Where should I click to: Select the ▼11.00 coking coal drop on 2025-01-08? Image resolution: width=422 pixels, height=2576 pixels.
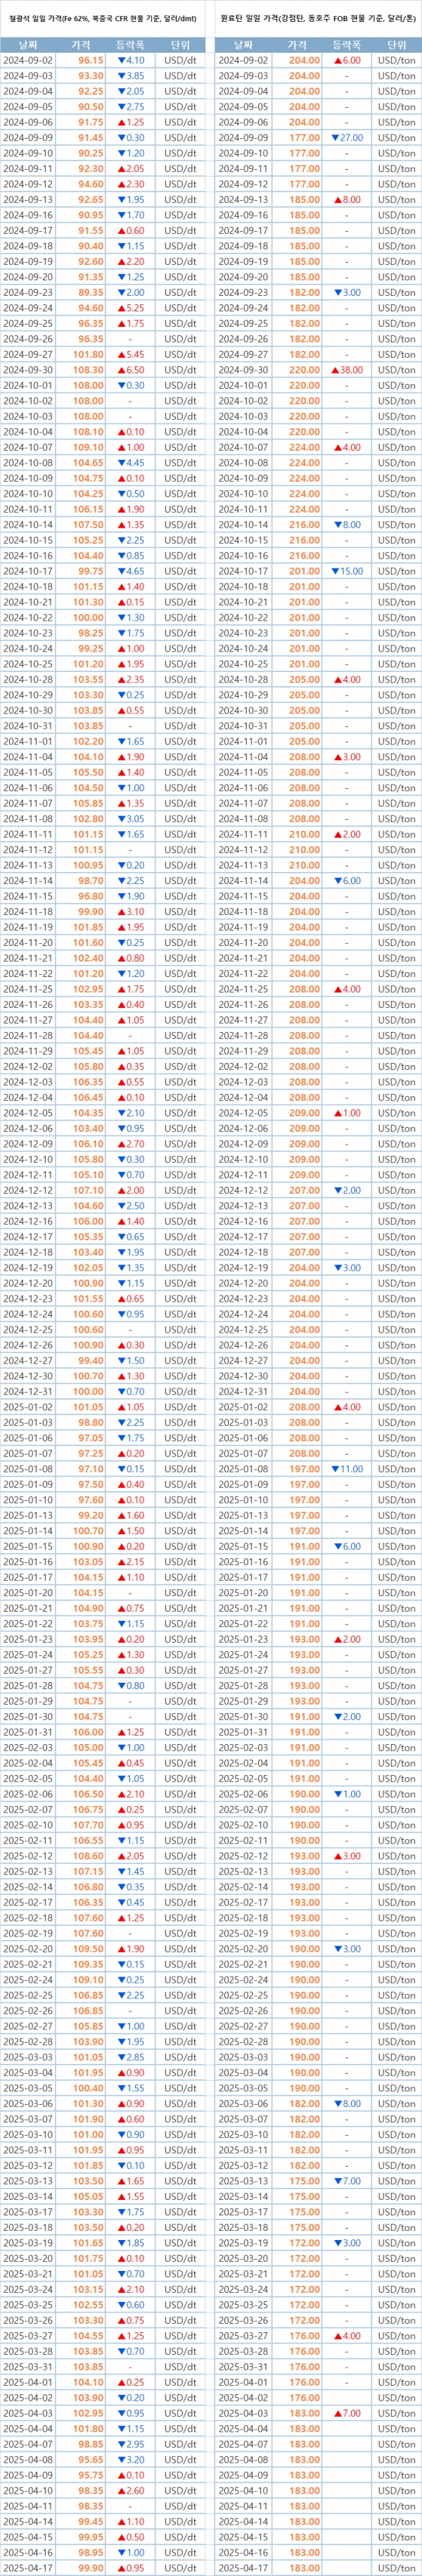[x=346, y=1469]
